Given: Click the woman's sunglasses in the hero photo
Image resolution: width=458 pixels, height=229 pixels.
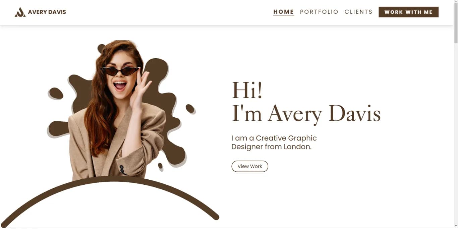Looking at the screenshot, I should [119, 71].
